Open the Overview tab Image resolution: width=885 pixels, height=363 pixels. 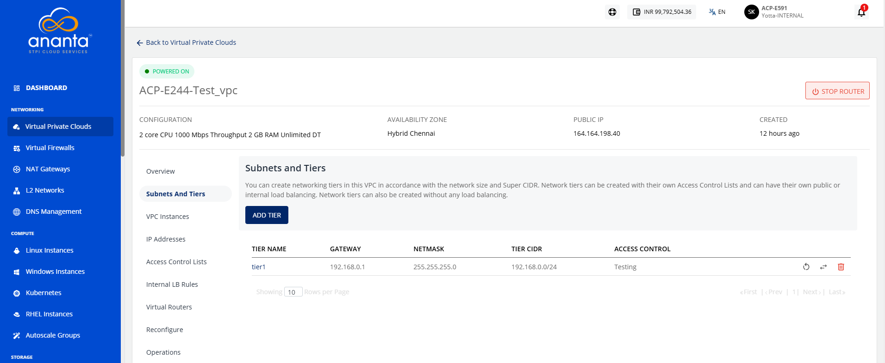click(x=161, y=171)
